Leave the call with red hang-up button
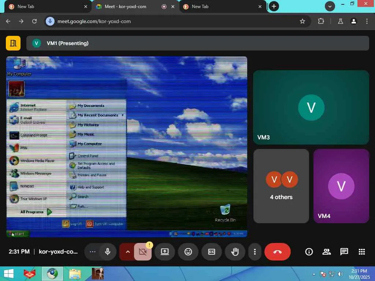 278,252
